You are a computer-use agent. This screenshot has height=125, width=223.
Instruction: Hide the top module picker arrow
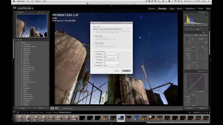pyautogui.click(x=111, y=6)
